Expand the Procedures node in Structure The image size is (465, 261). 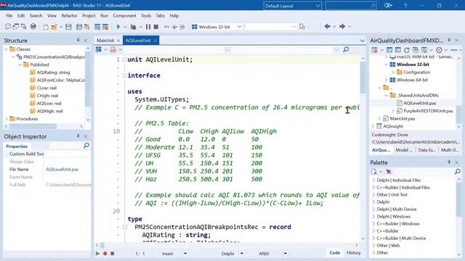(x=7, y=119)
